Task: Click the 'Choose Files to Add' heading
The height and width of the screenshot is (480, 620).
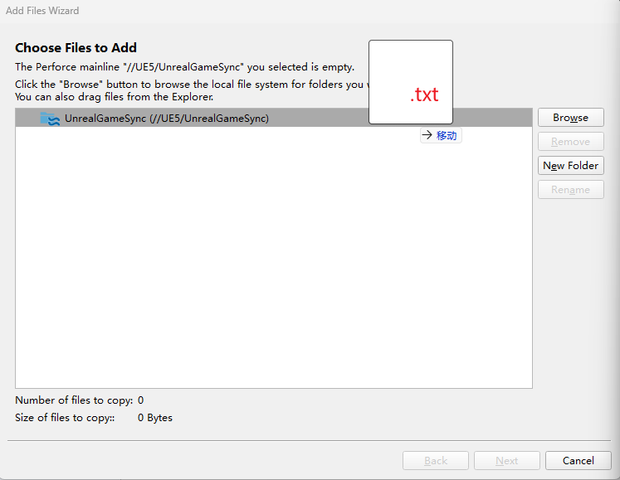Action: tap(76, 48)
